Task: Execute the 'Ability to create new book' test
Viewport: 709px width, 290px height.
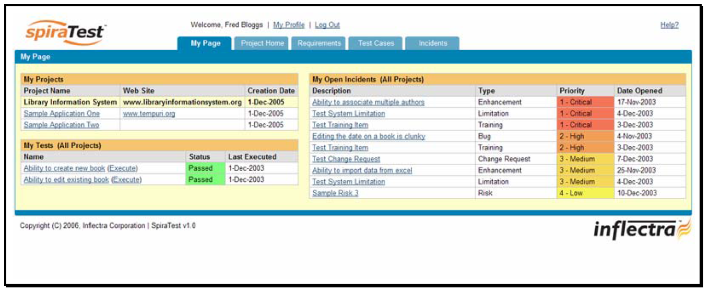Action: pos(123,168)
